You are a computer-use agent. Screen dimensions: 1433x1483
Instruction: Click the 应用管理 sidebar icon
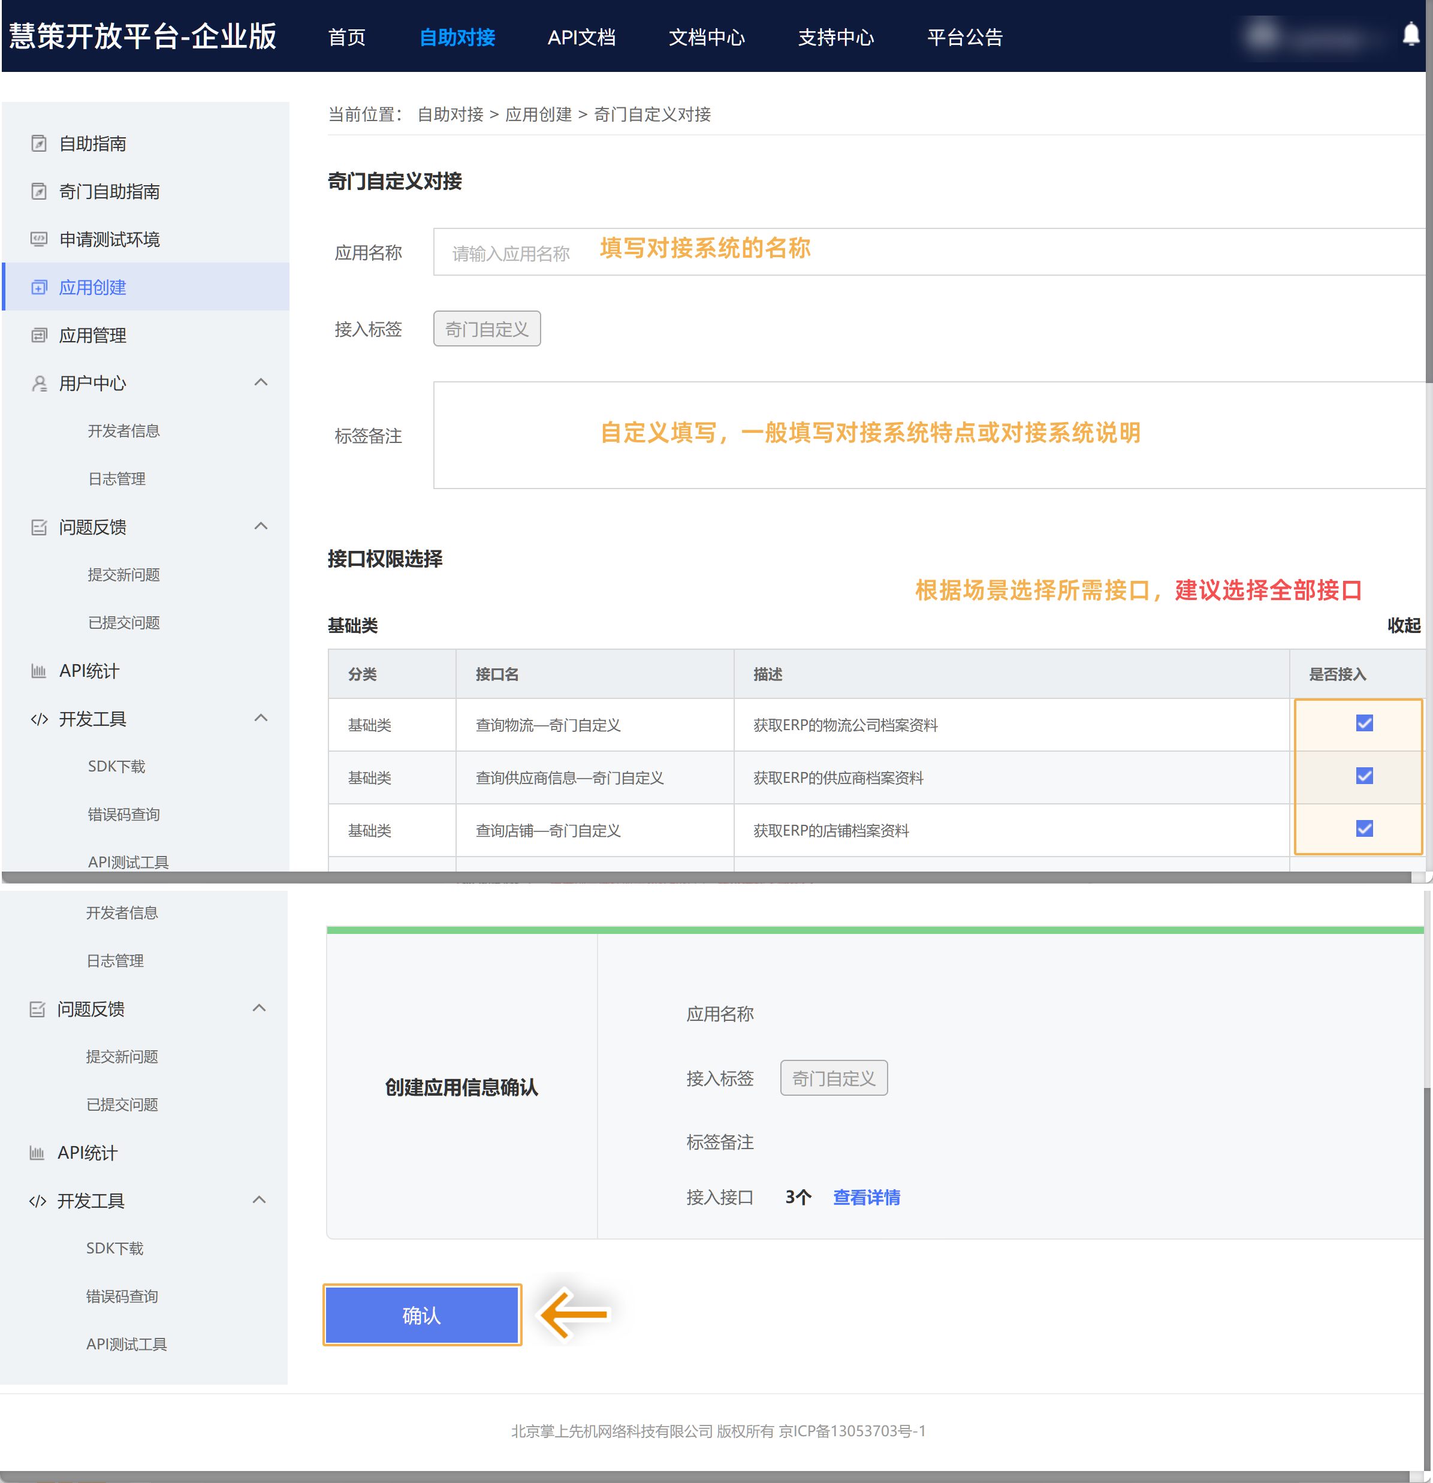pyautogui.click(x=40, y=335)
